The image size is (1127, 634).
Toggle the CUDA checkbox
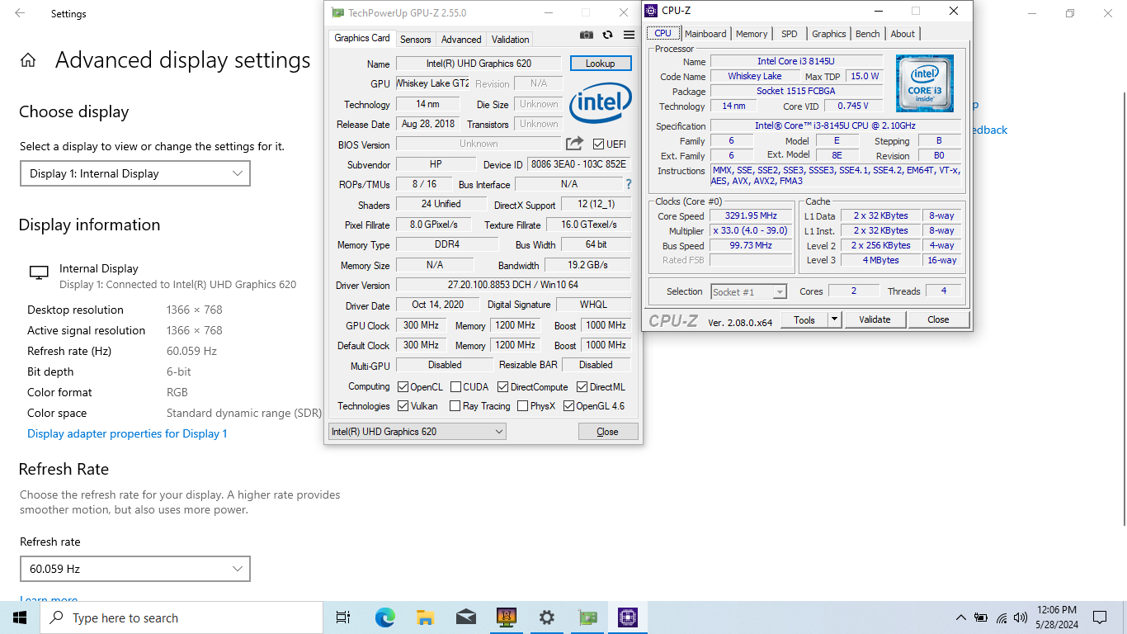pyautogui.click(x=456, y=387)
